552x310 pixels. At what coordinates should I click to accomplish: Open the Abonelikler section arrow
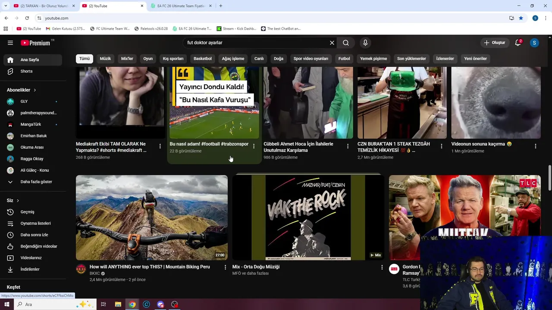click(34, 90)
